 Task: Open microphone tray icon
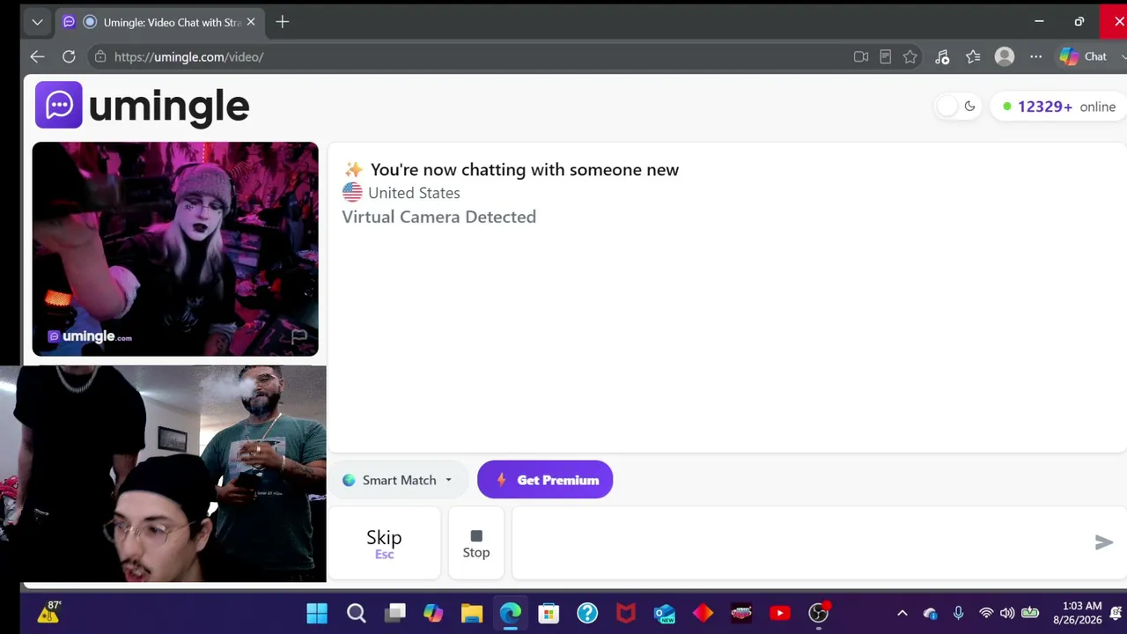coord(958,613)
